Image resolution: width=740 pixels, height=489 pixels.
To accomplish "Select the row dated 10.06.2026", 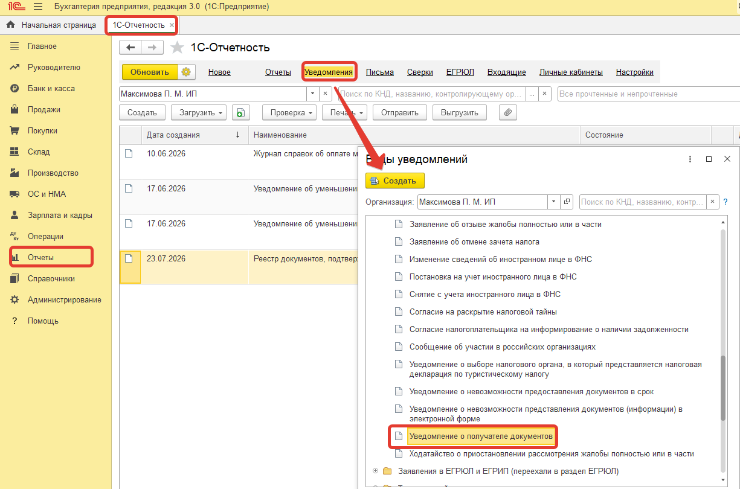I will [239, 162].
